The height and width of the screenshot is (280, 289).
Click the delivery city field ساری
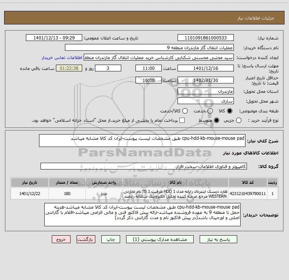[206, 101]
